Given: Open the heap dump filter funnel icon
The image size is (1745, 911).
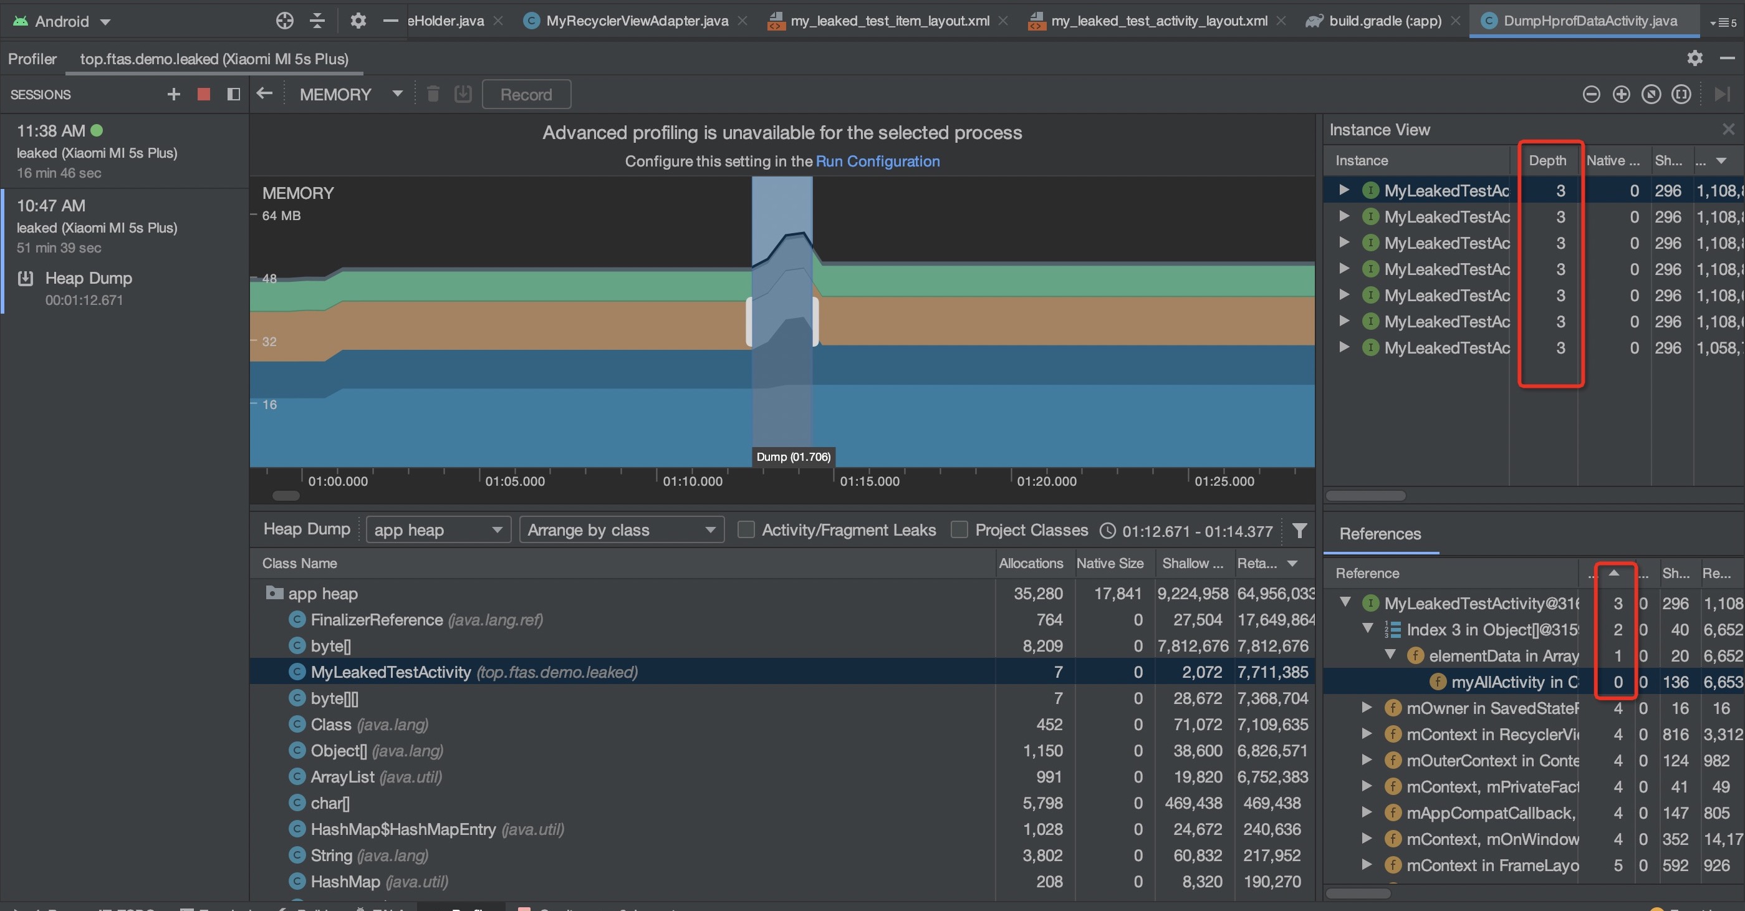Looking at the screenshot, I should point(1299,531).
